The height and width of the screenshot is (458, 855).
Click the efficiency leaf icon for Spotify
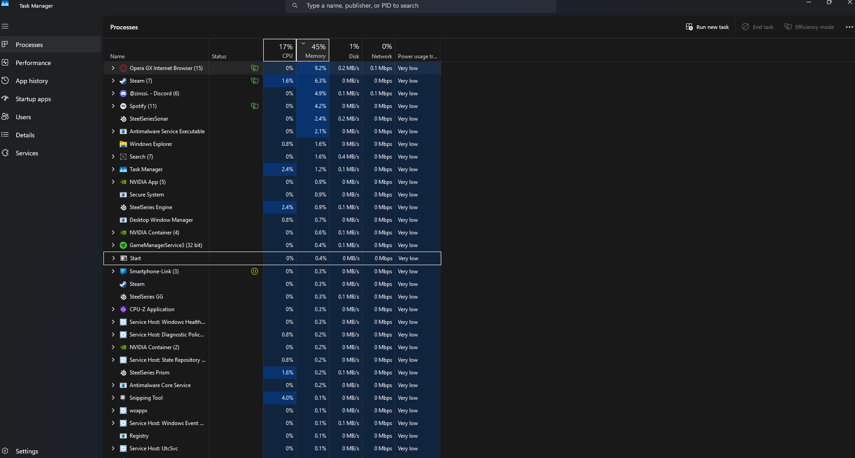[x=255, y=106]
